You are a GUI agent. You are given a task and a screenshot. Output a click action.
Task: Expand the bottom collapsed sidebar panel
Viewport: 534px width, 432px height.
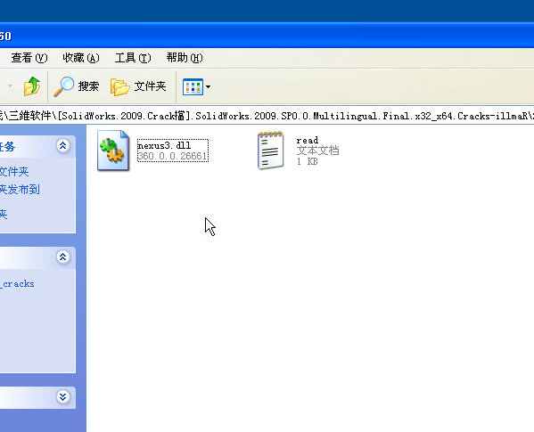[63, 396]
